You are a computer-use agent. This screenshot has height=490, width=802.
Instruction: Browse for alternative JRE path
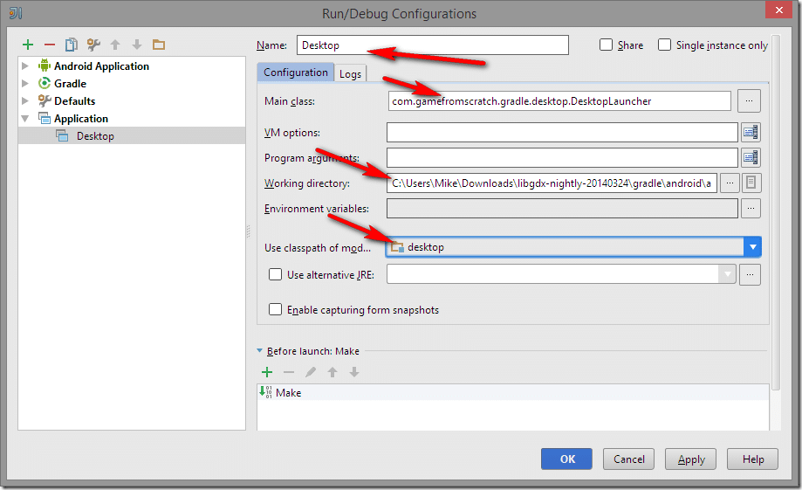click(750, 274)
